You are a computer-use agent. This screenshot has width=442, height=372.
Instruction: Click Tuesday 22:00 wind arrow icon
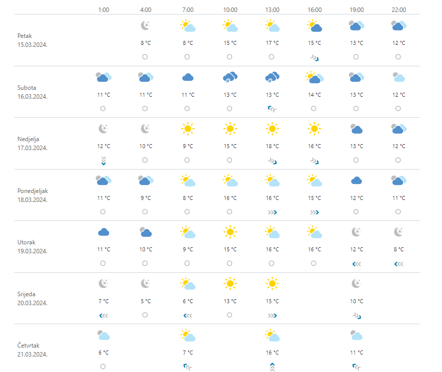399,263
